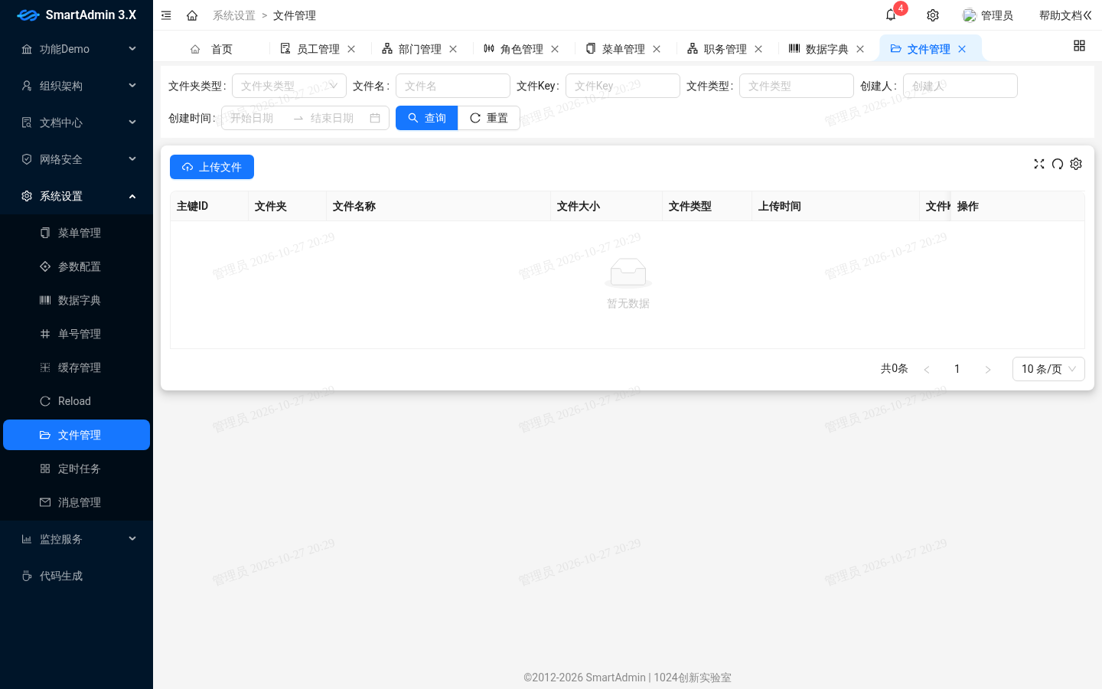This screenshot has width=1102, height=689.
Task: Open the 文件夹类型 dropdown
Action: 289,86
